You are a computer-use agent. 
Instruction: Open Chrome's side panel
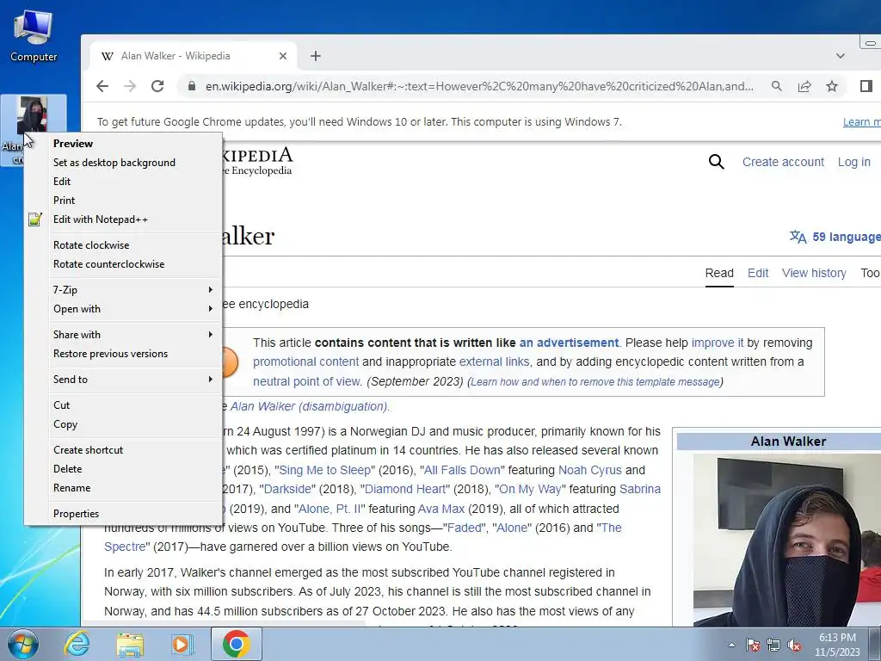coord(866,86)
